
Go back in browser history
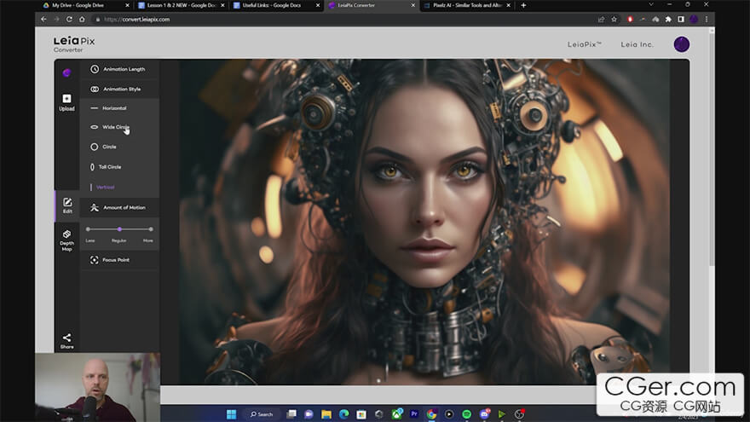click(43, 19)
